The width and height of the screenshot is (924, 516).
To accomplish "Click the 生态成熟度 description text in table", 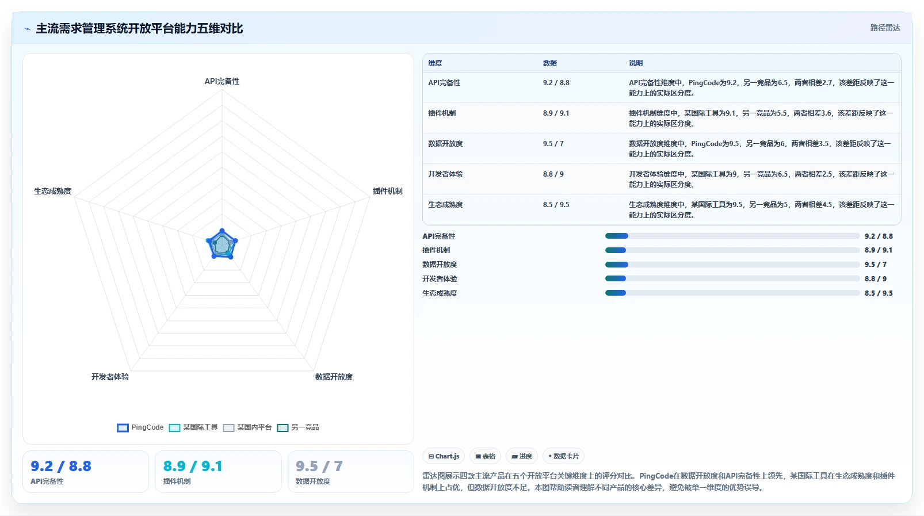I will pos(761,210).
